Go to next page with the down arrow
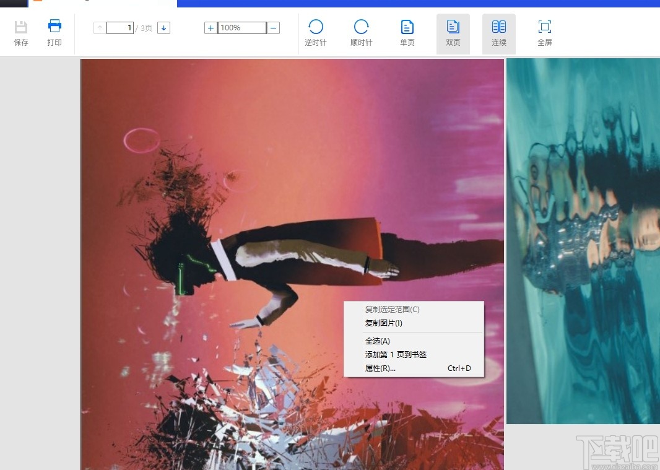The image size is (660, 470). 163,27
